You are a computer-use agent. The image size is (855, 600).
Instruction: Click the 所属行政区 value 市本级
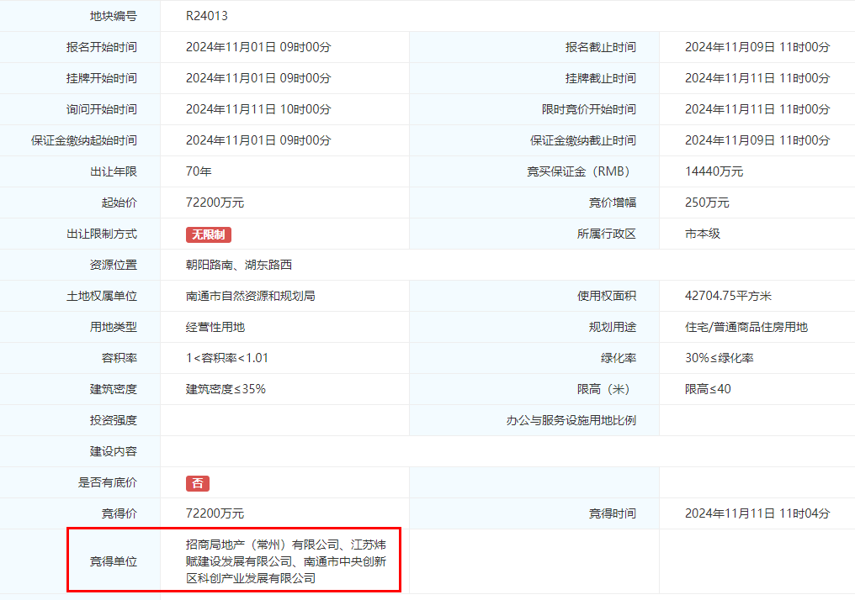703,234
